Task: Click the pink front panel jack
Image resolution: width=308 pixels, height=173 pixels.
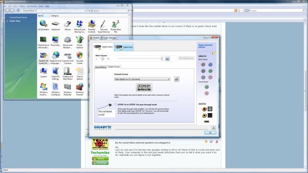Action: coord(207,93)
